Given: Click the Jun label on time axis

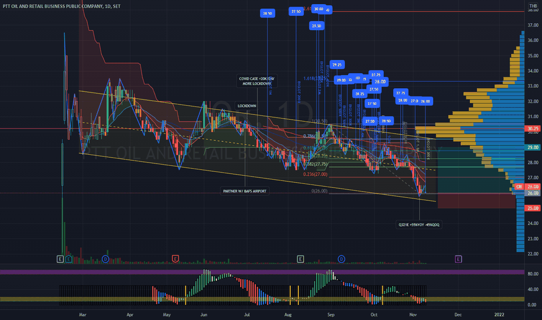Looking at the screenshot, I should coord(204,314).
